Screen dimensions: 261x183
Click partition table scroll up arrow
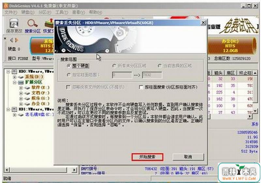pyautogui.click(x=255, y=73)
